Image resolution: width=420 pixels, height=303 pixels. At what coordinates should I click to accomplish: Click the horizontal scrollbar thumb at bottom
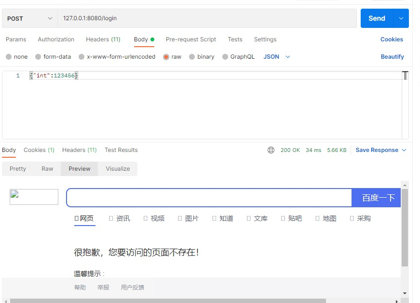[x=168, y=301]
